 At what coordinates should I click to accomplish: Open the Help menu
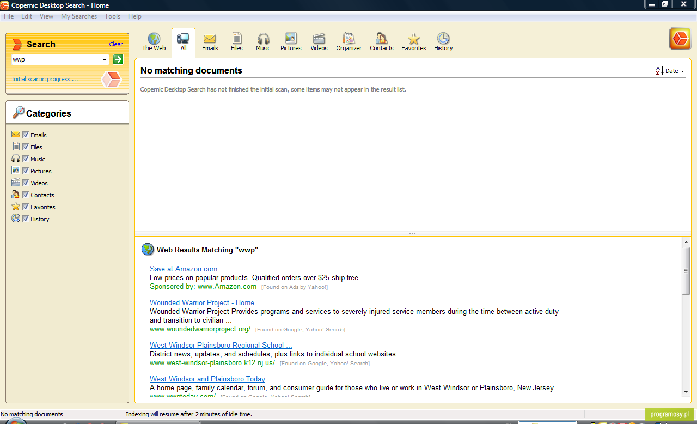point(134,16)
